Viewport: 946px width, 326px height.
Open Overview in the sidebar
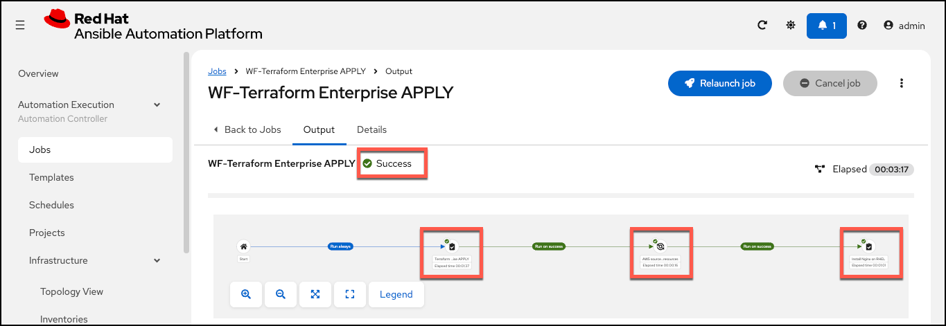click(38, 73)
